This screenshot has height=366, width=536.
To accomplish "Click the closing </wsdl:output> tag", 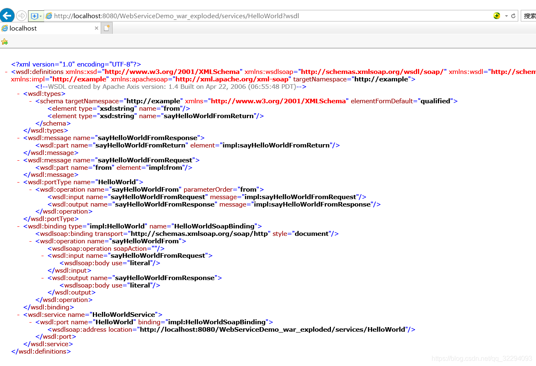I will point(72,293).
